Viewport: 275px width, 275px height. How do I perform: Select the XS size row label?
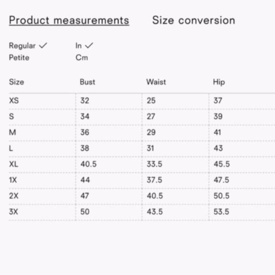click(14, 101)
